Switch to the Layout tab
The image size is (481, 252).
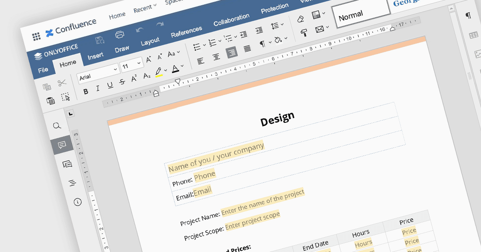[x=150, y=42]
